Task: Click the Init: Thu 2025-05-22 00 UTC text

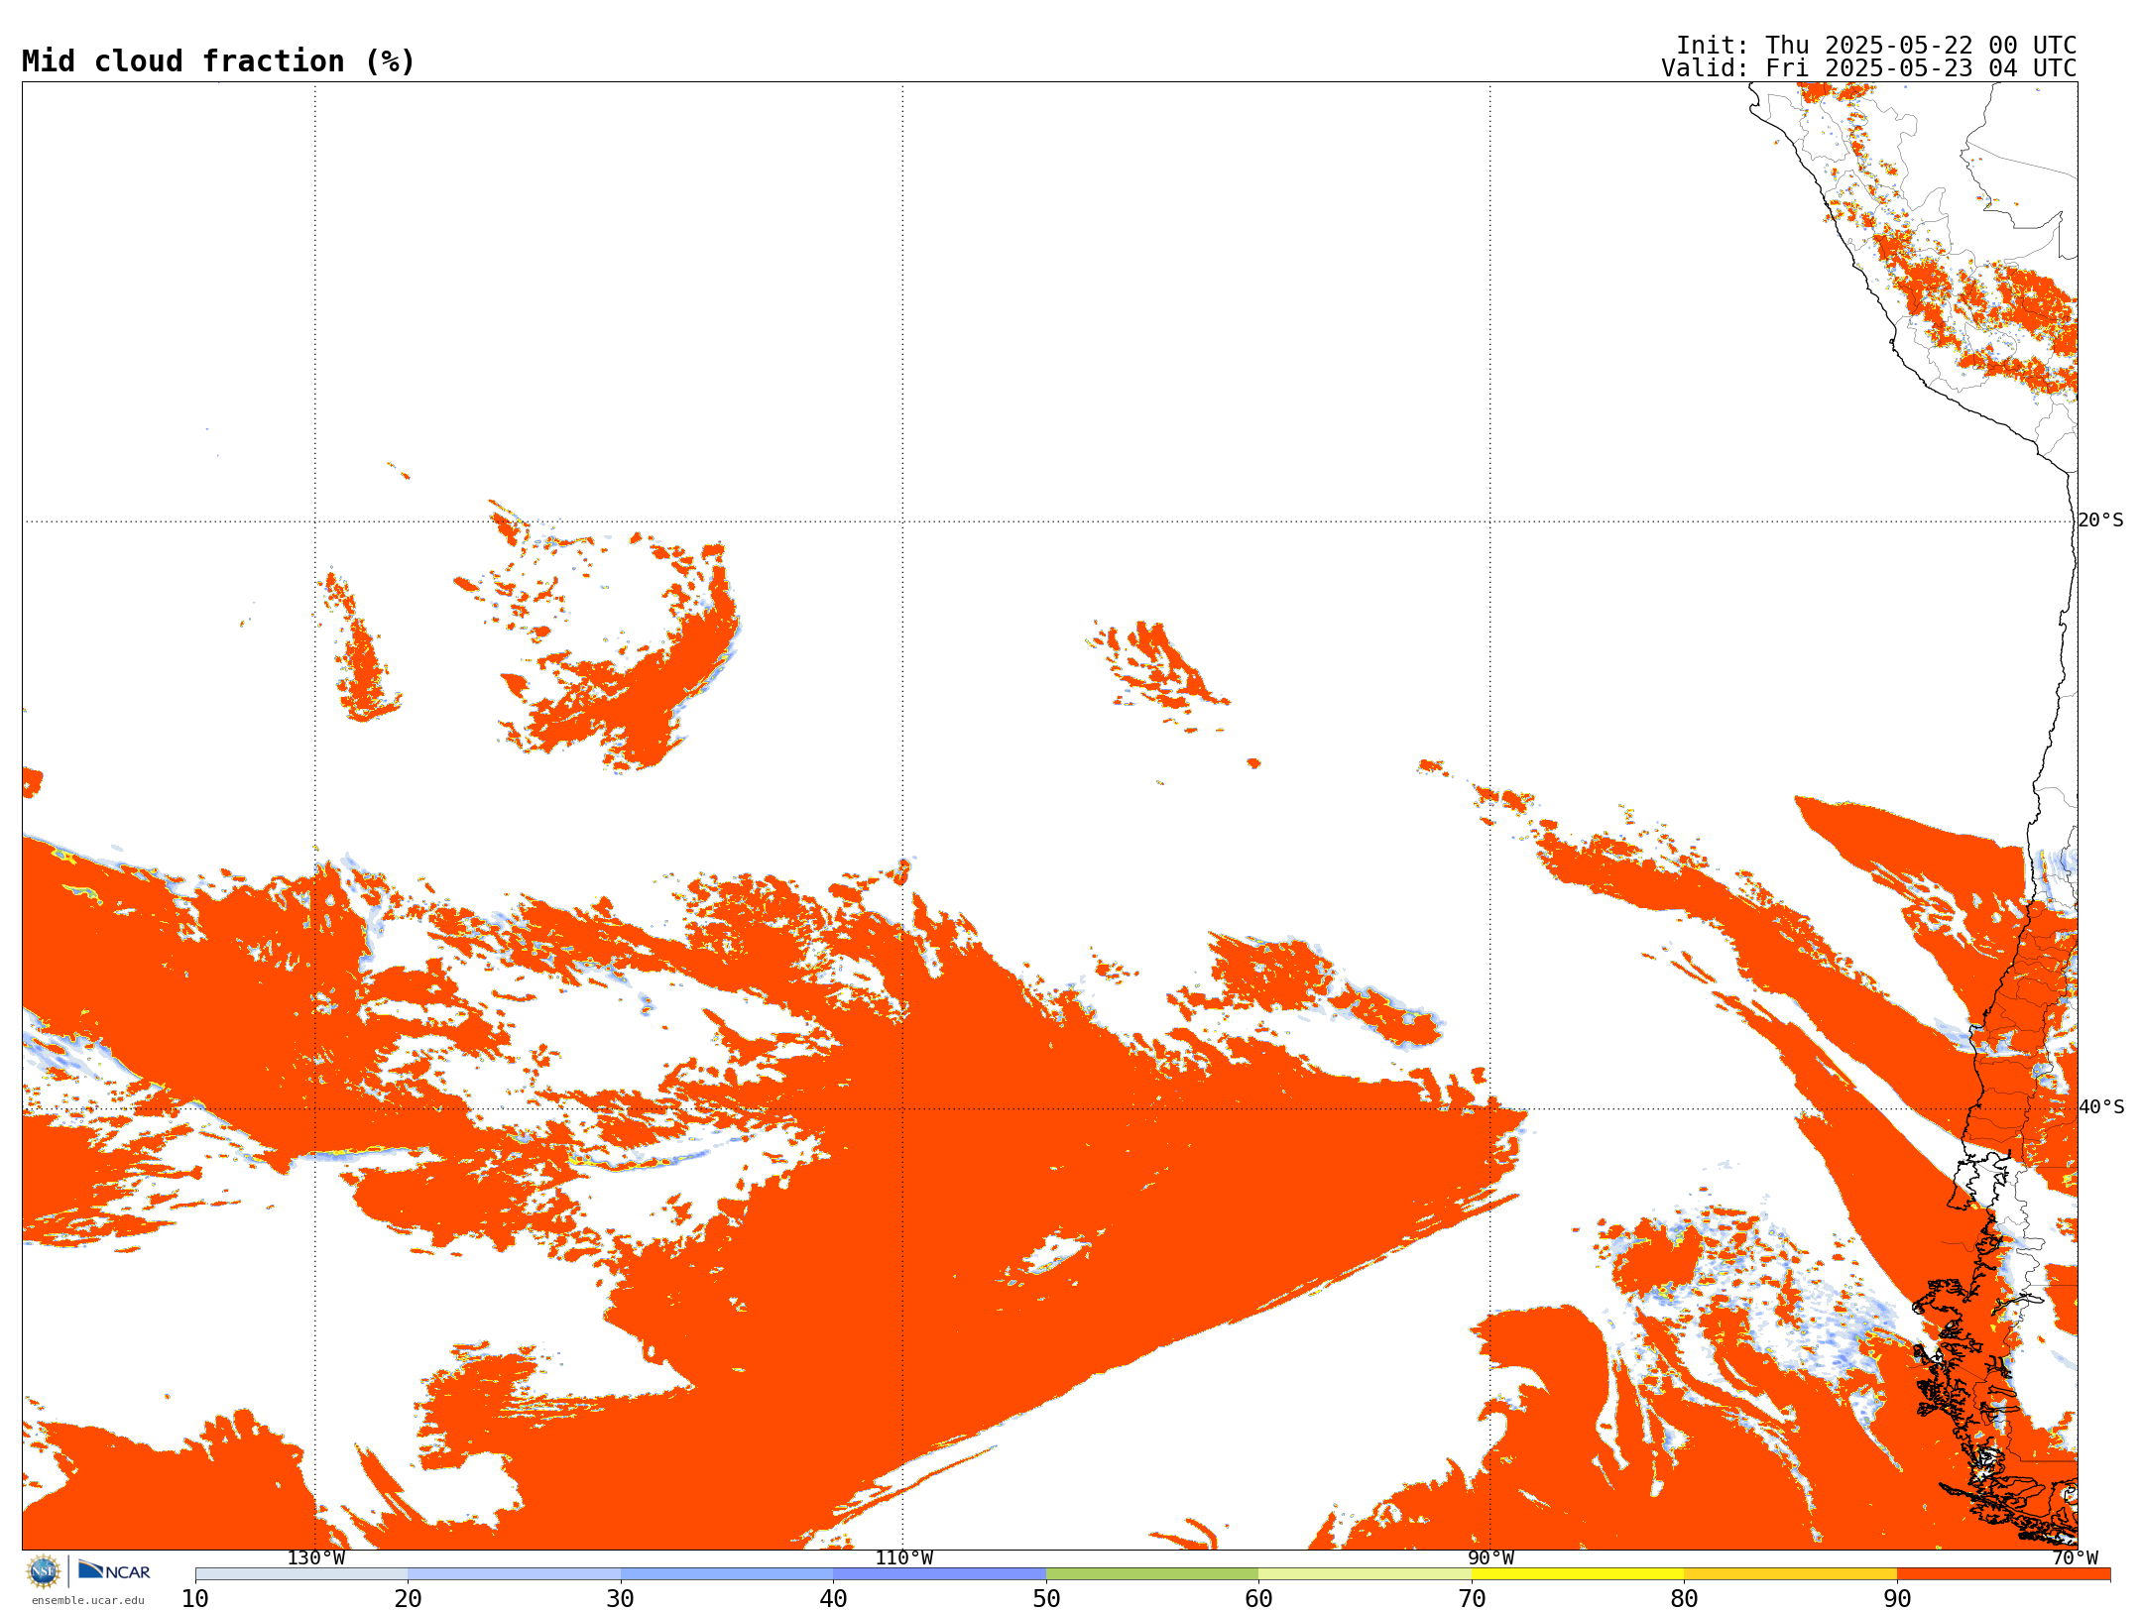Action: click(x=1876, y=46)
